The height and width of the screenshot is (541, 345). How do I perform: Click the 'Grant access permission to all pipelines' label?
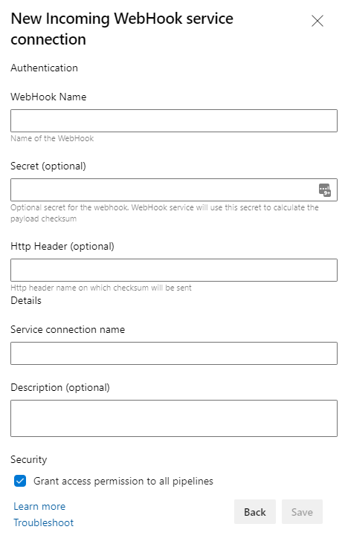123,481
